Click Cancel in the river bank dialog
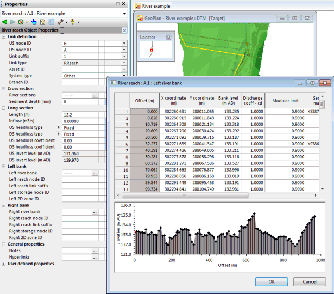Viewport: 334px width, 294px height. pos(309,282)
